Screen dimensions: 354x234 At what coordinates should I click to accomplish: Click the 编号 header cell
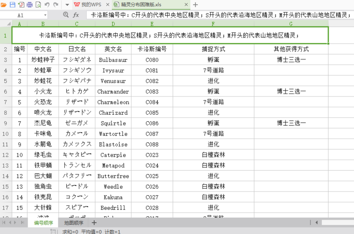tap(19, 49)
